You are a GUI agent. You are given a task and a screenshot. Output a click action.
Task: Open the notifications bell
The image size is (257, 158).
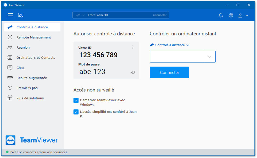click(221, 15)
